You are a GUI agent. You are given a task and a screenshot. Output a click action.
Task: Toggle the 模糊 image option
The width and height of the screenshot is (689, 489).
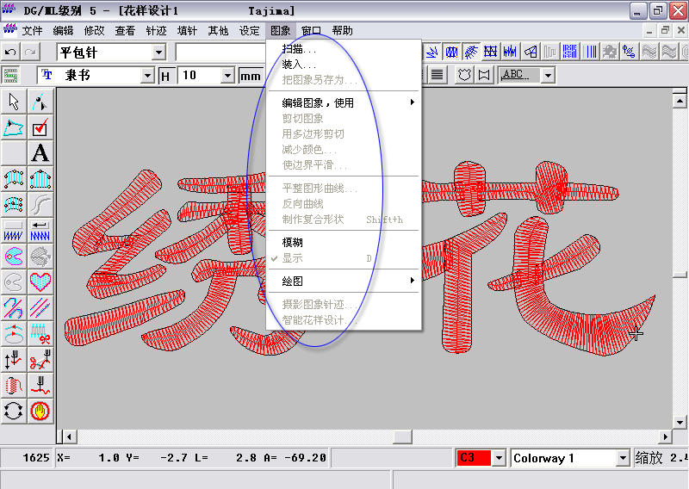(293, 243)
